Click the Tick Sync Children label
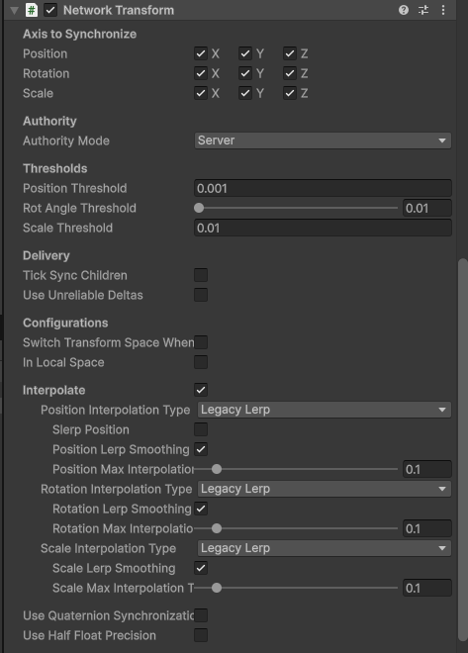Image resolution: width=468 pixels, height=653 pixels. (75, 275)
